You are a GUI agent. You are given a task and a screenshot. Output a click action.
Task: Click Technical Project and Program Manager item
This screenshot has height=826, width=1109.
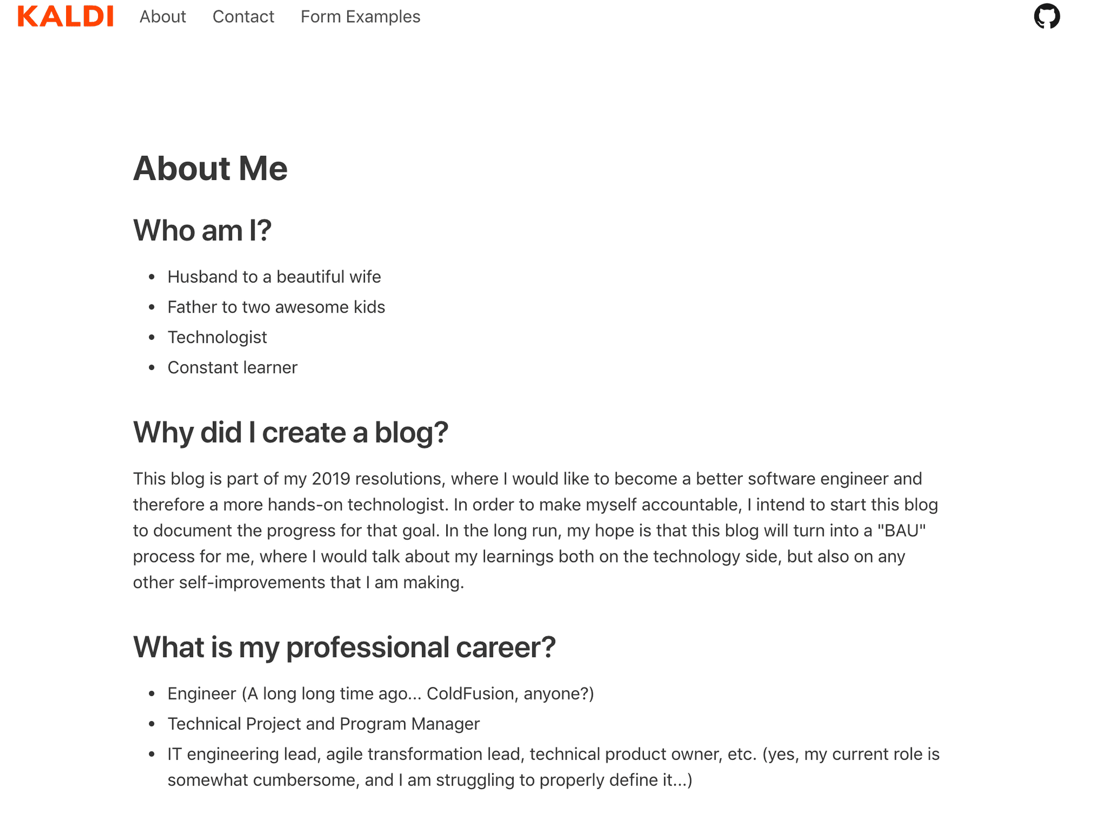pyautogui.click(x=323, y=724)
